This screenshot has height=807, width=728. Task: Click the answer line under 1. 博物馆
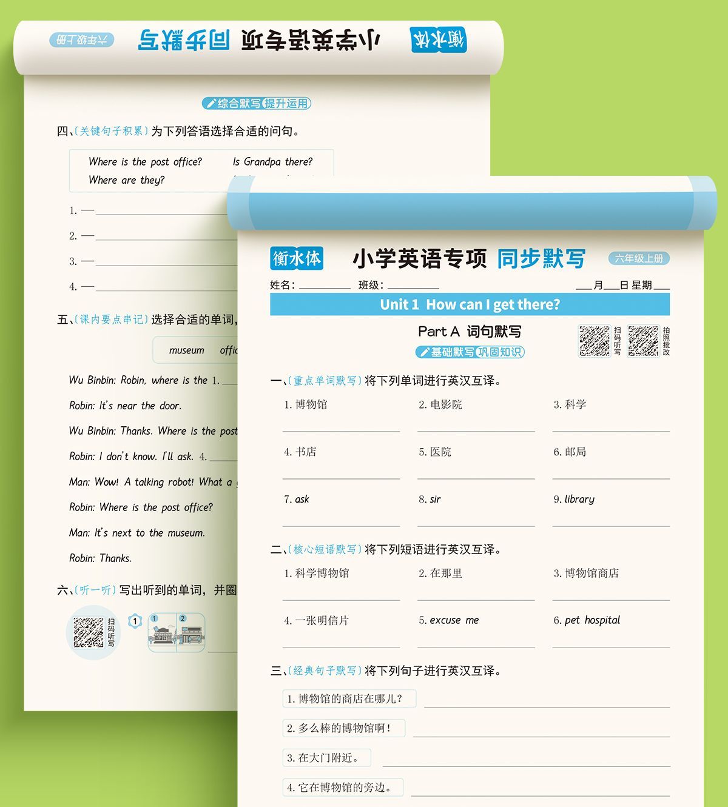coord(341,430)
